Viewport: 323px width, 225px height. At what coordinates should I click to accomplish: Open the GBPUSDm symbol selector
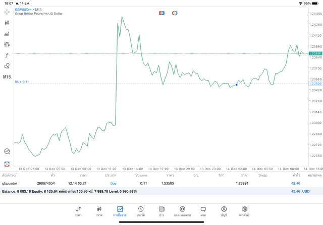click(x=23, y=10)
